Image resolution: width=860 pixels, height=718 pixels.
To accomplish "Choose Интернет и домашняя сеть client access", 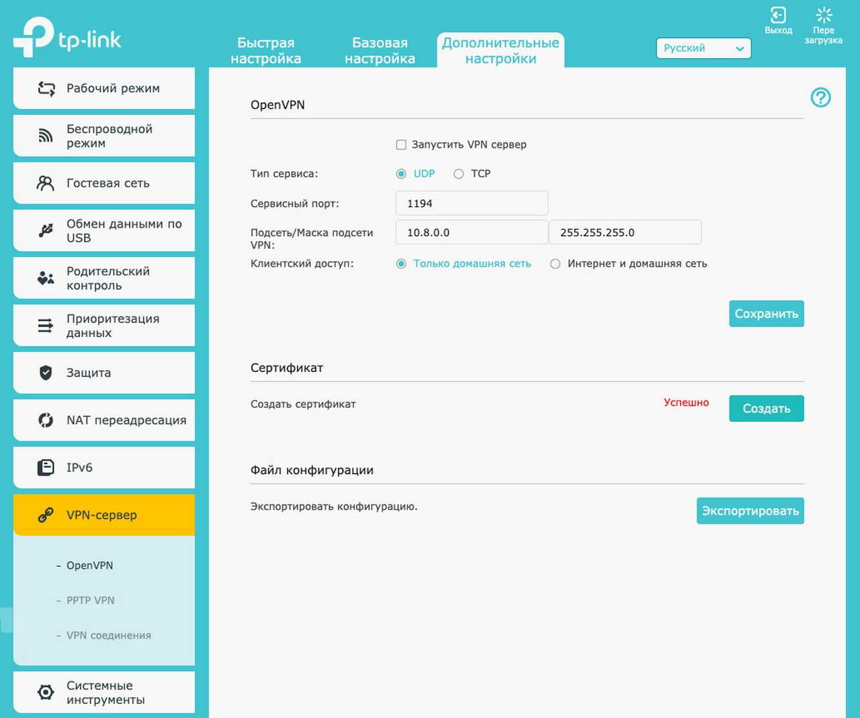I will point(555,264).
